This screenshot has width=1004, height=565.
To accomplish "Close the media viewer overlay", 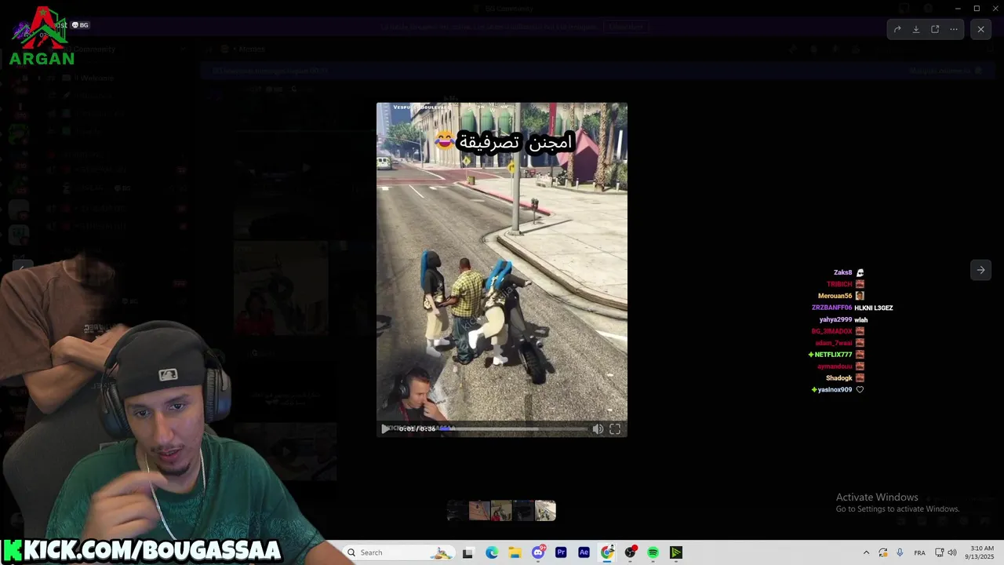I will coord(980,29).
